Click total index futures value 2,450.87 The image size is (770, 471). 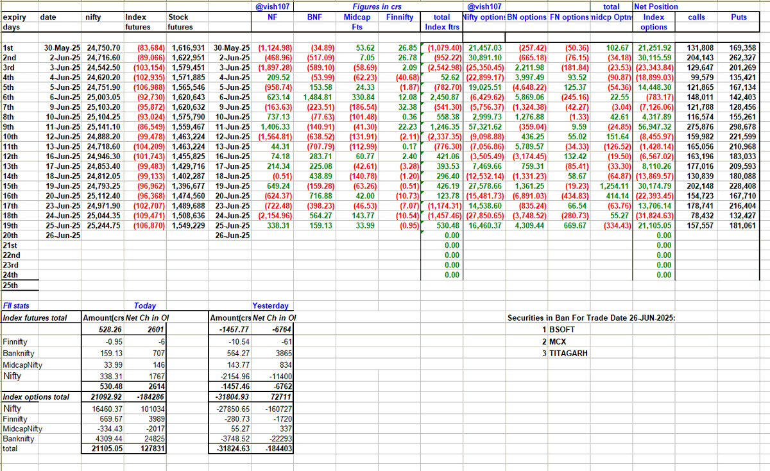click(443, 98)
